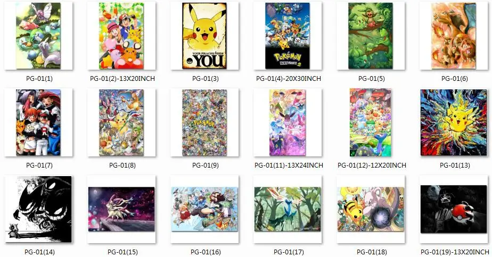This screenshot has width=492, height=257.
Task: Select the black-and-white Gengar image PG-01(14)
Action: point(38,209)
